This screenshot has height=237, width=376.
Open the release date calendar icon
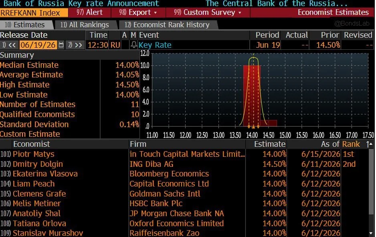(61, 45)
